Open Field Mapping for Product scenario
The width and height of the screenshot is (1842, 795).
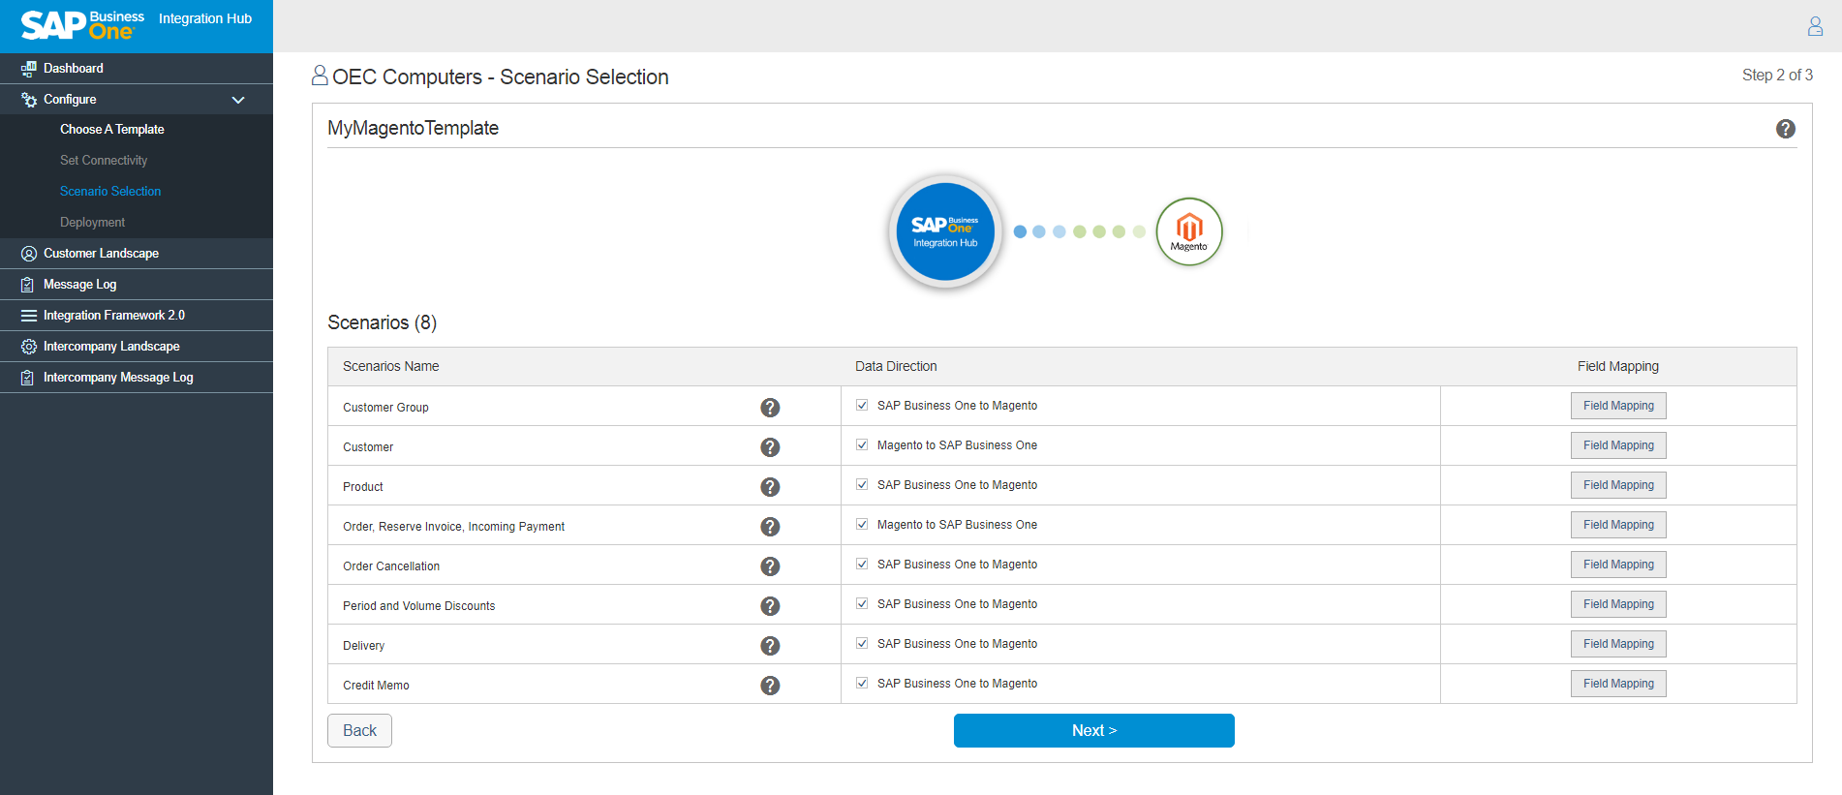pos(1617,485)
